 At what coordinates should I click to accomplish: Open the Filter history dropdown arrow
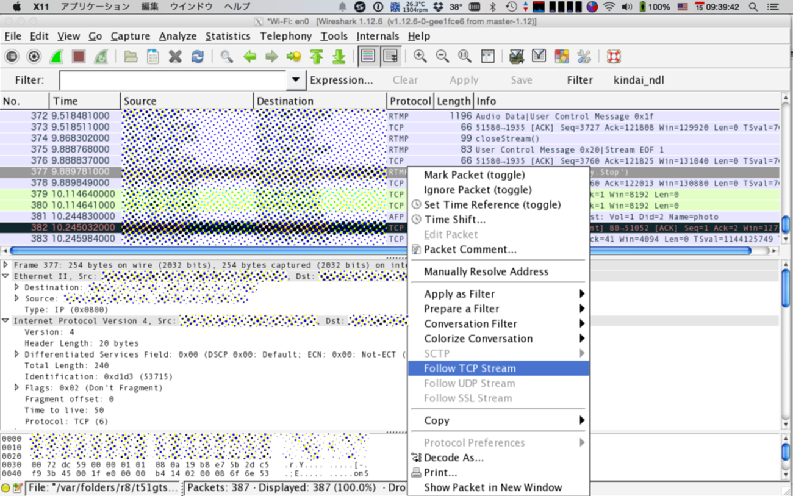coord(296,80)
